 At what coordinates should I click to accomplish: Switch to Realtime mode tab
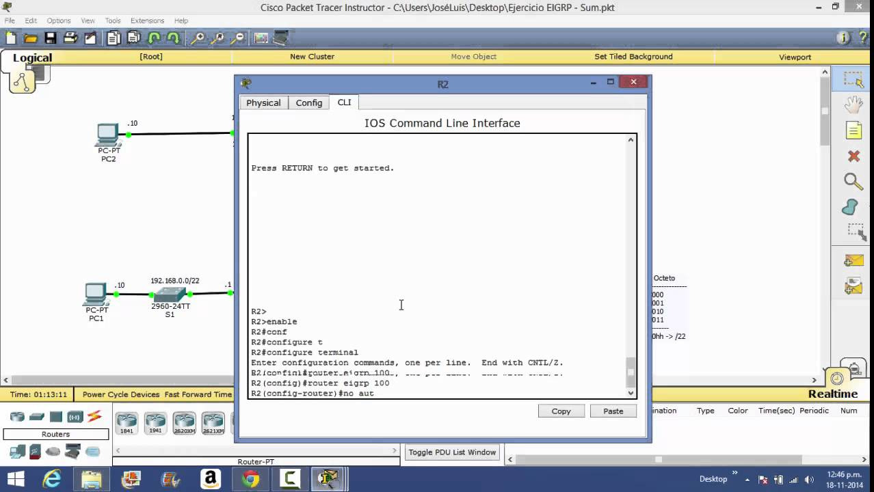[832, 394]
